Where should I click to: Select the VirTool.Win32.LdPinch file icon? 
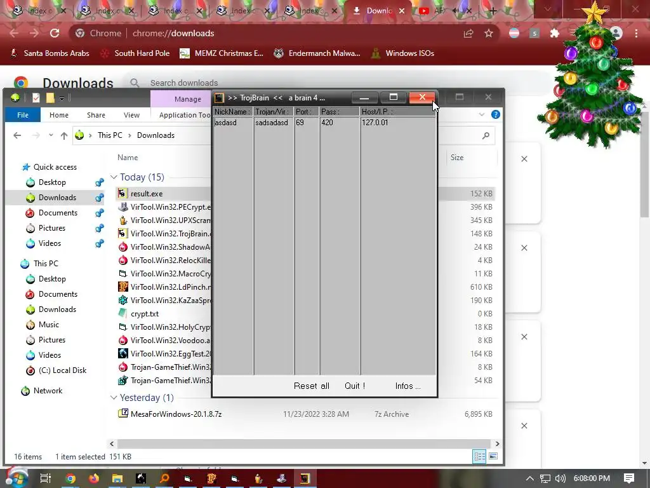click(x=123, y=287)
